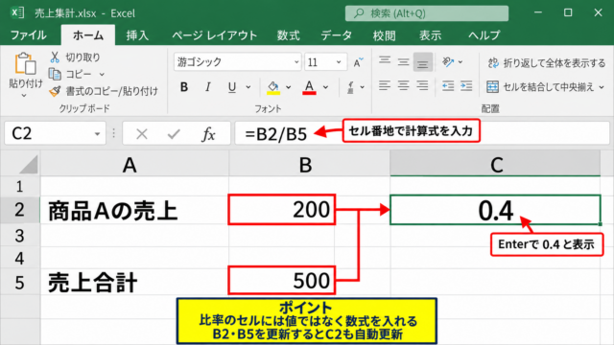Click the search box 検索 (Alt+Q)
The image size is (614, 345).
pos(427,13)
